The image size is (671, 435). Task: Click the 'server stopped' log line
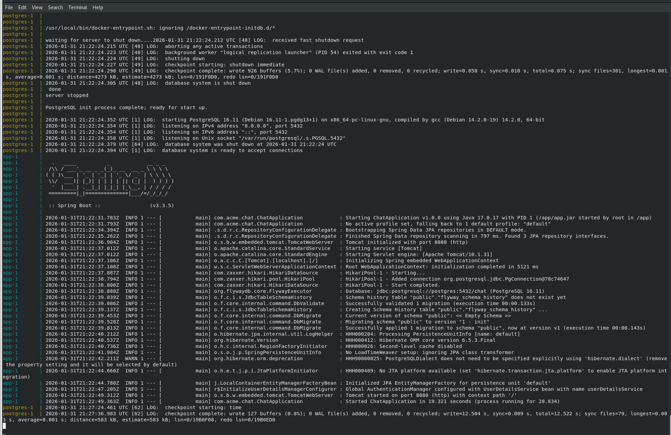(x=67, y=95)
